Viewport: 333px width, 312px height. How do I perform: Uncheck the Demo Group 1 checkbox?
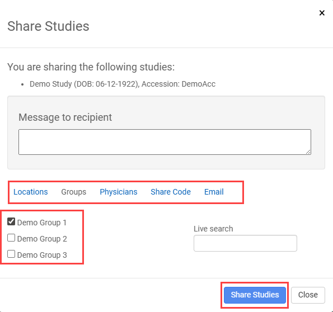coord(11,221)
